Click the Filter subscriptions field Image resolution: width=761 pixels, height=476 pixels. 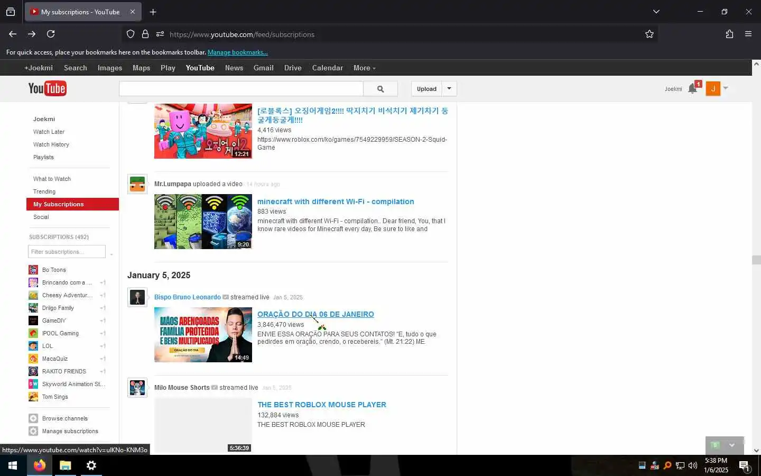[67, 252]
